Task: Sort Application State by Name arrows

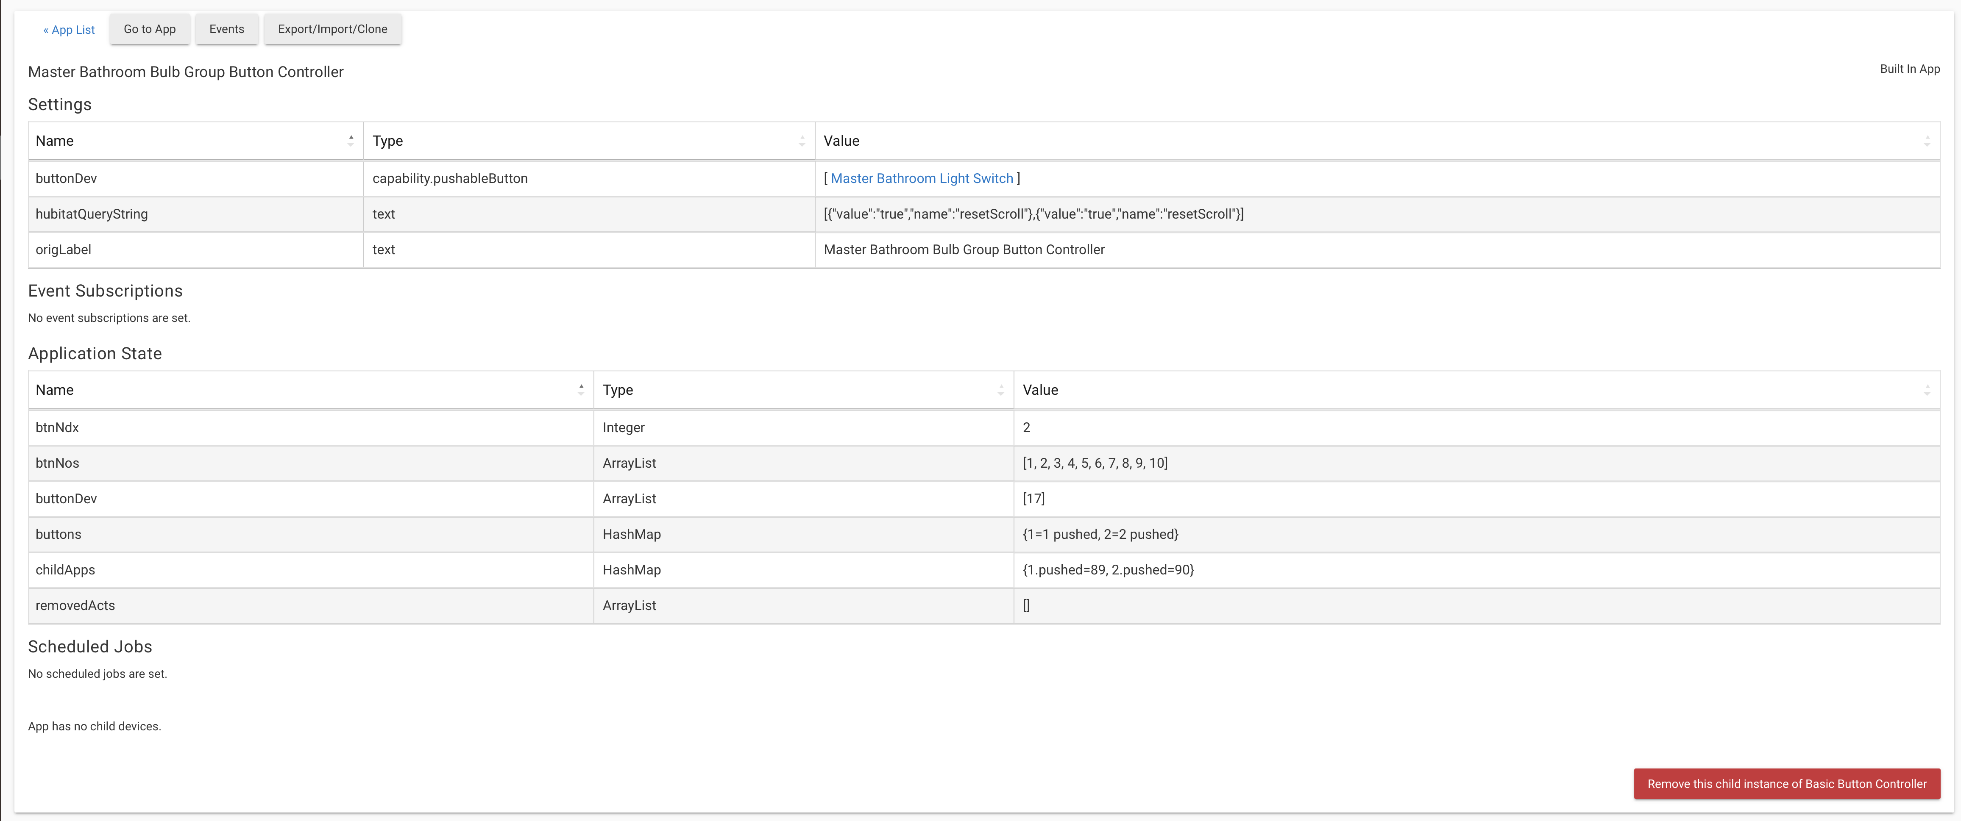Action: pos(581,390)
